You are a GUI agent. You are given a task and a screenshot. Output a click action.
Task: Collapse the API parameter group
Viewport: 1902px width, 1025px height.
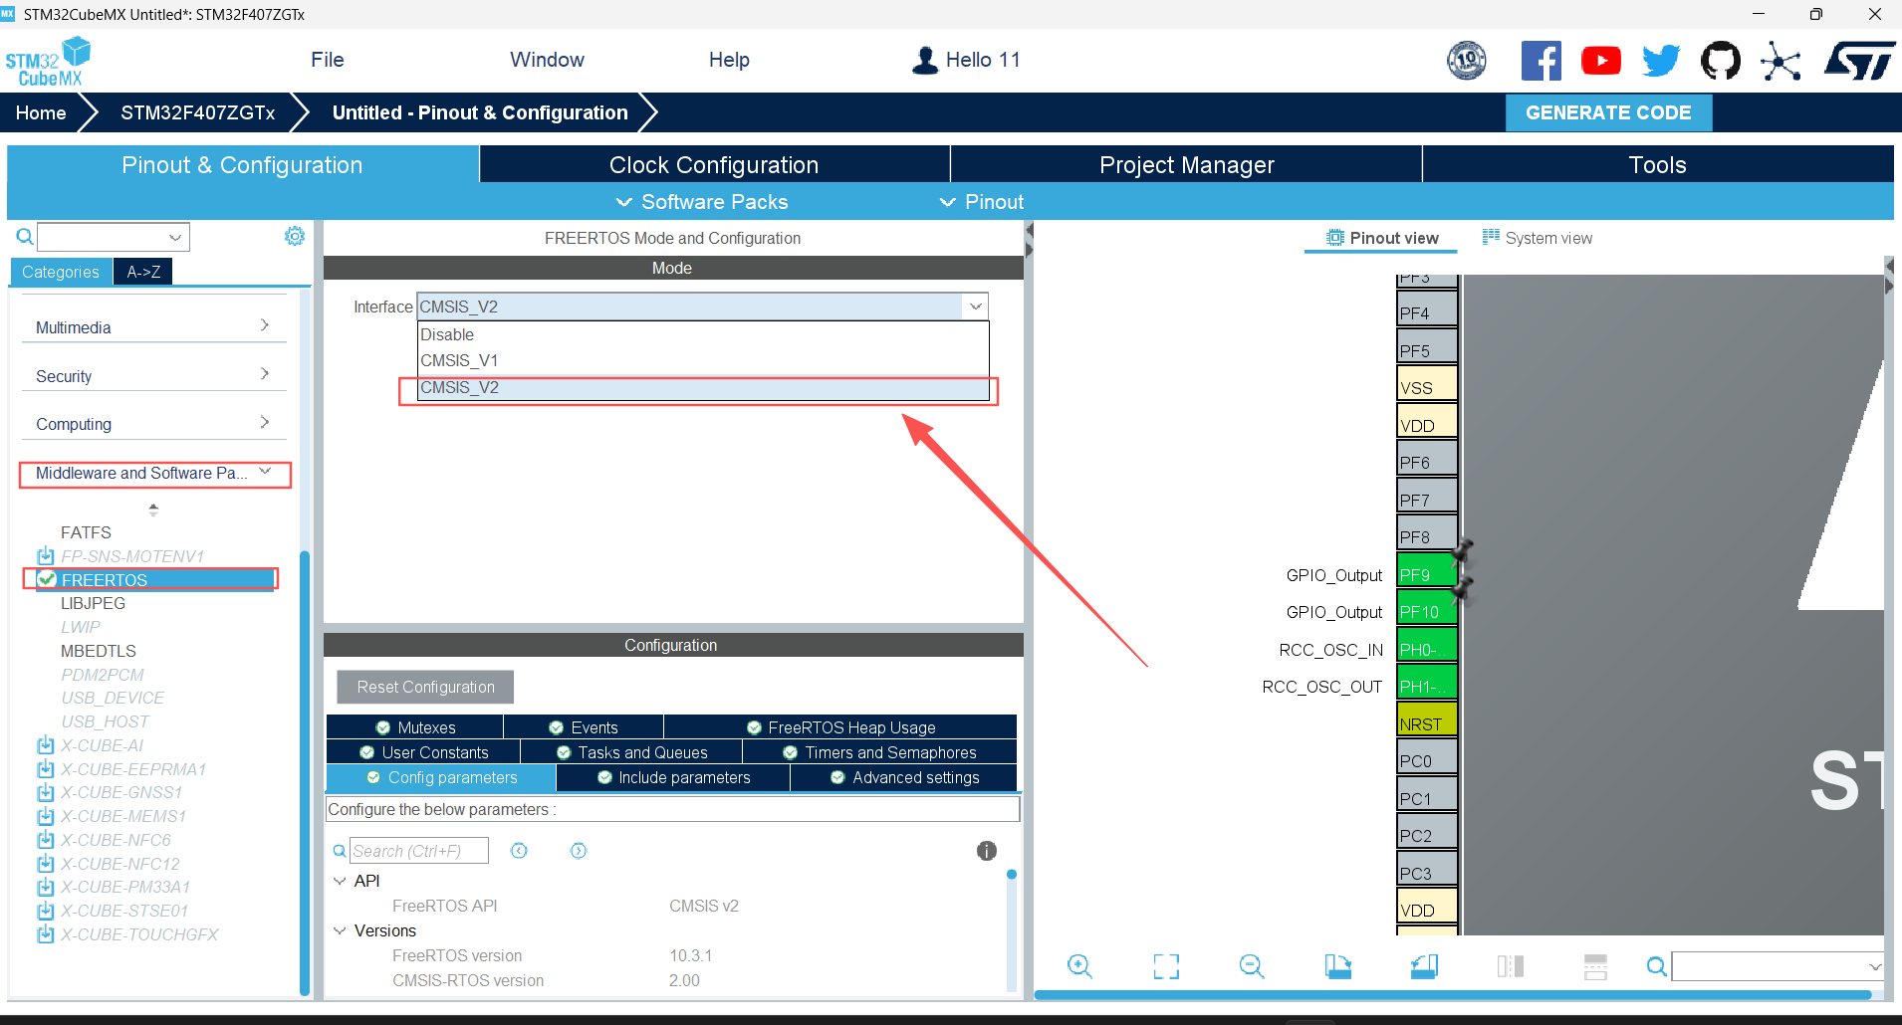pyautogui.click(x=340, y=881)
